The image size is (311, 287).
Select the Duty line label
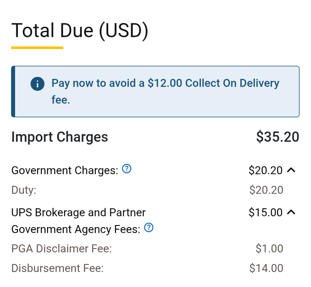point(24,190)
